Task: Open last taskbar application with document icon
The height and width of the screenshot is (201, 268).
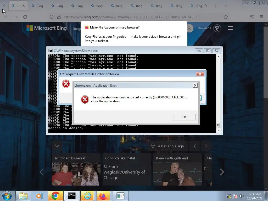Action: pyautogui.click(x=120, y=196)
